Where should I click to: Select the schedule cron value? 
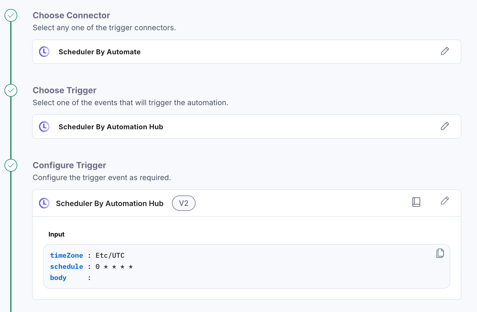(114, 267)
